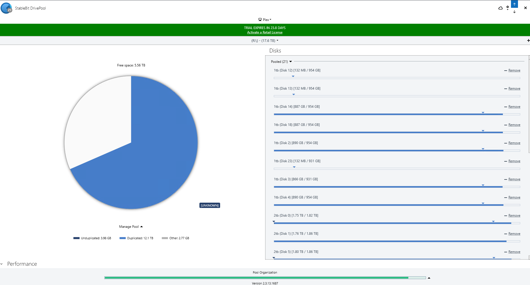Click the UNKNOWN label near the pie chart

click(x=209, y=205)
